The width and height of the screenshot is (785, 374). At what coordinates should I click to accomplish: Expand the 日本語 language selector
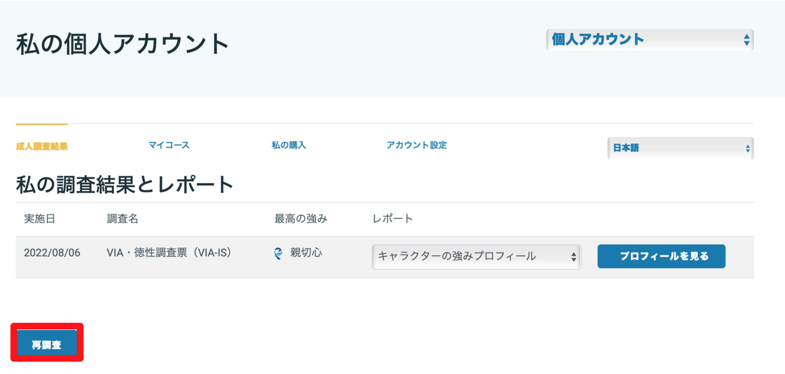pos(680,148)
